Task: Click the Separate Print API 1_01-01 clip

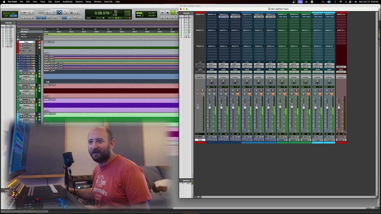Action: coord(111,63)
